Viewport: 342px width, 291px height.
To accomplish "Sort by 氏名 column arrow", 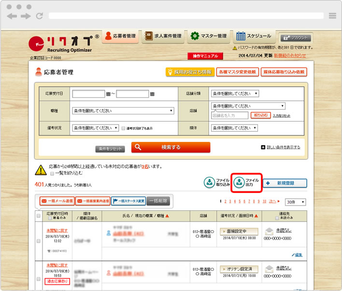I will 167,216.
